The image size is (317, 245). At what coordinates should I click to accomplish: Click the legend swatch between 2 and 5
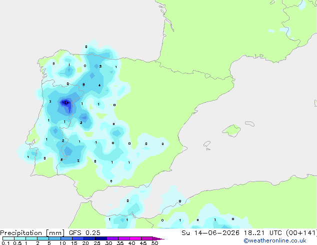[x=43, y=238]
